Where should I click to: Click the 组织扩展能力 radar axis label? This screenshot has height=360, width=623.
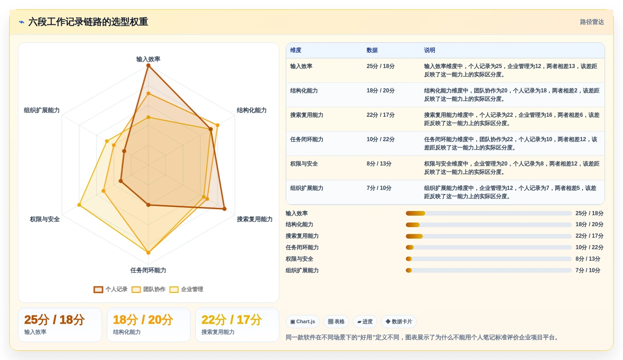(42, 110)
